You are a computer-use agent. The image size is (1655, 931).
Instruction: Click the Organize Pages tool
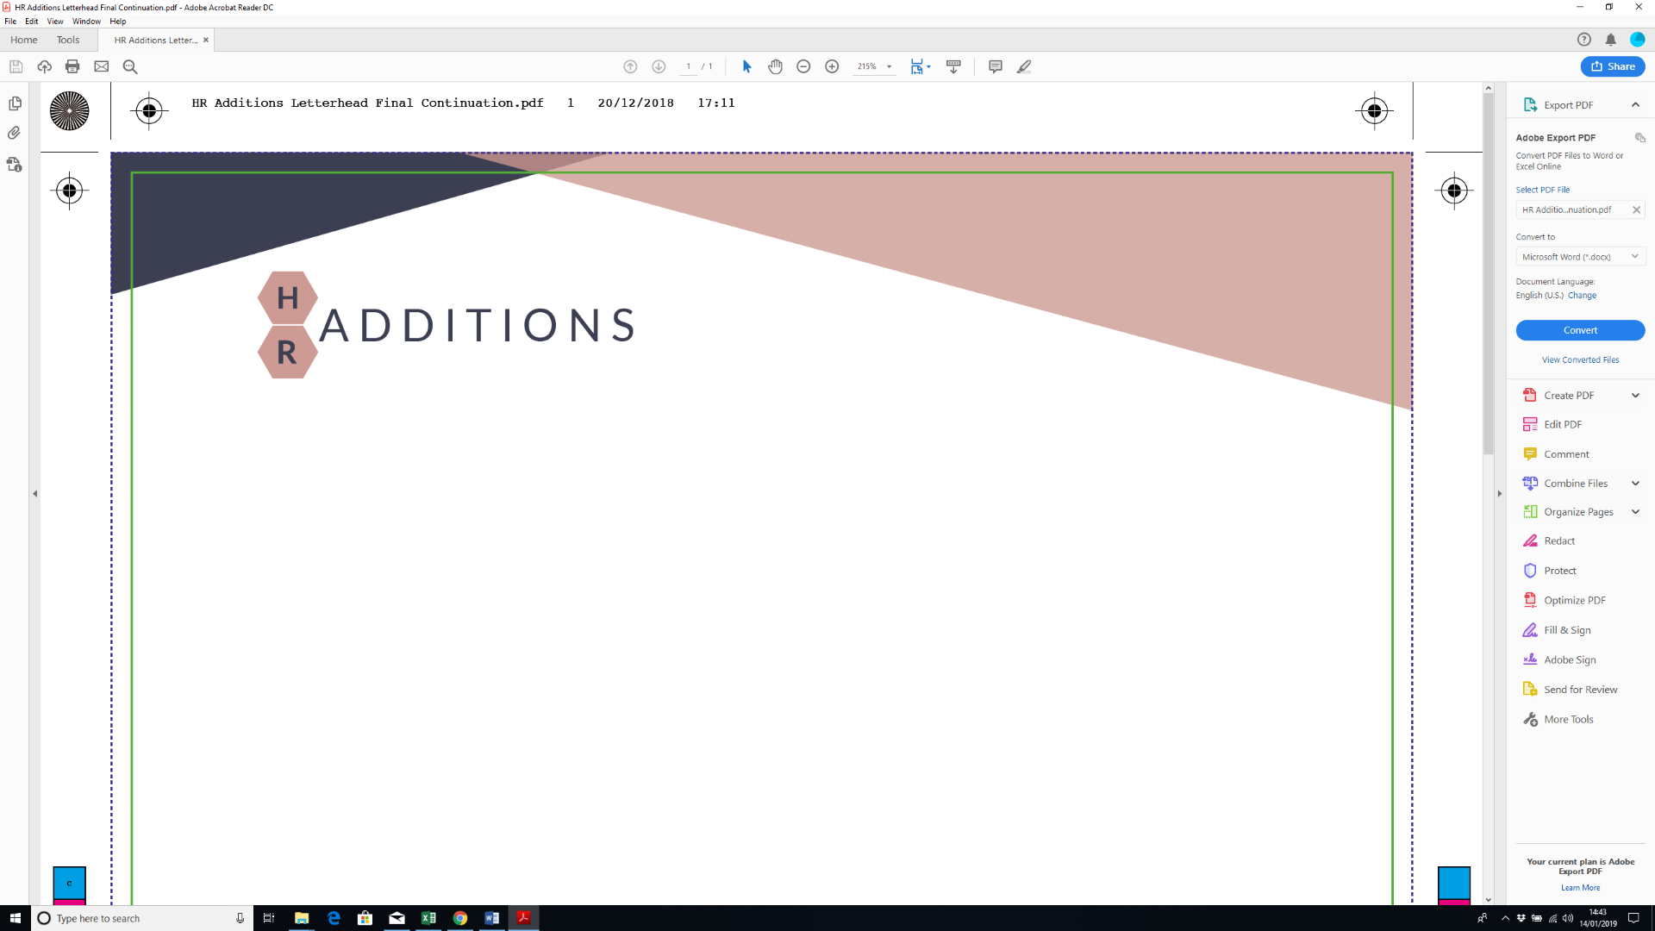[x=1577, y=511]
